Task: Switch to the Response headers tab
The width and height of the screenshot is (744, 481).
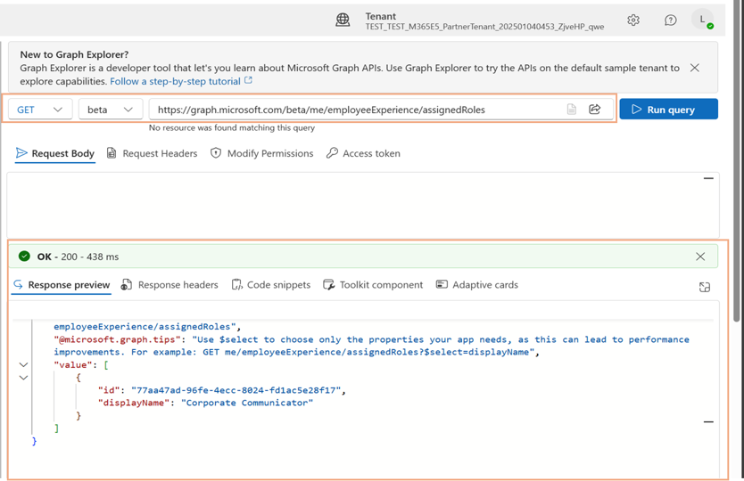Action: [x=169, y=285]
